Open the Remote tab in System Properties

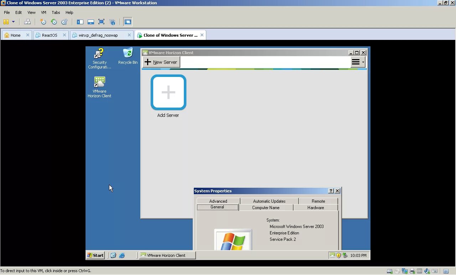(318, 201)
